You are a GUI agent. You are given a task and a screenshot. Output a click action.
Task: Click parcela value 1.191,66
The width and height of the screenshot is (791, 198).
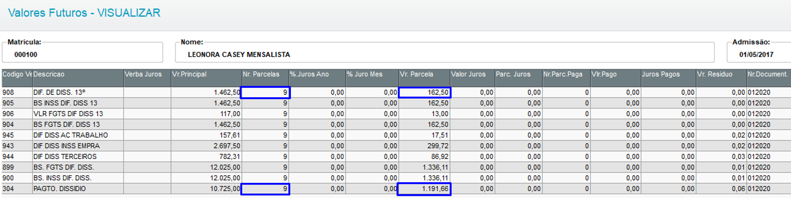click(424, 189)
